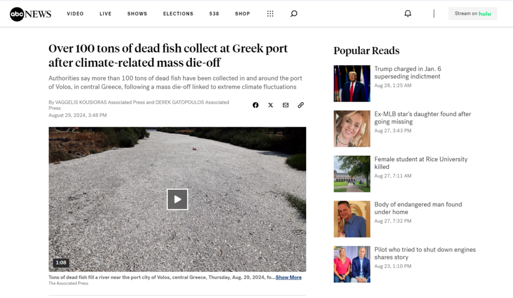Screen dimensions: 513x298
Task: Open the nine-dot more sections menu
Action: click(x=270, y=14)
